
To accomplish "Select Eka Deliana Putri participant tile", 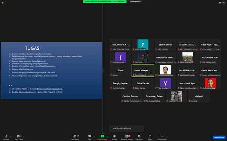I will point(210,57).
